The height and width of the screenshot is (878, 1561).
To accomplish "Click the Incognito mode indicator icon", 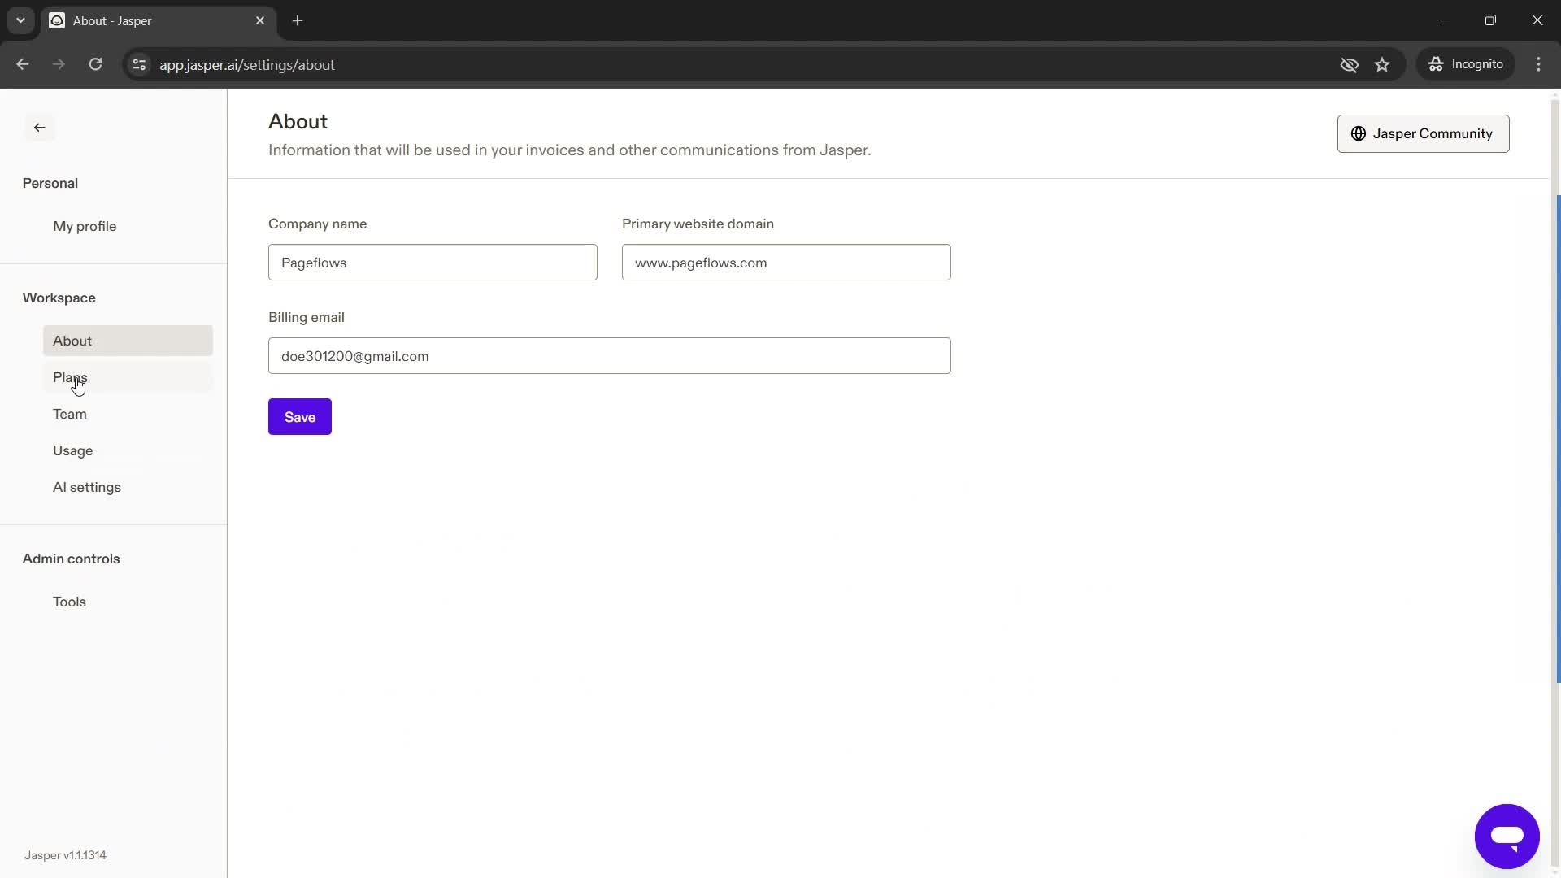I will [1436, 63].
